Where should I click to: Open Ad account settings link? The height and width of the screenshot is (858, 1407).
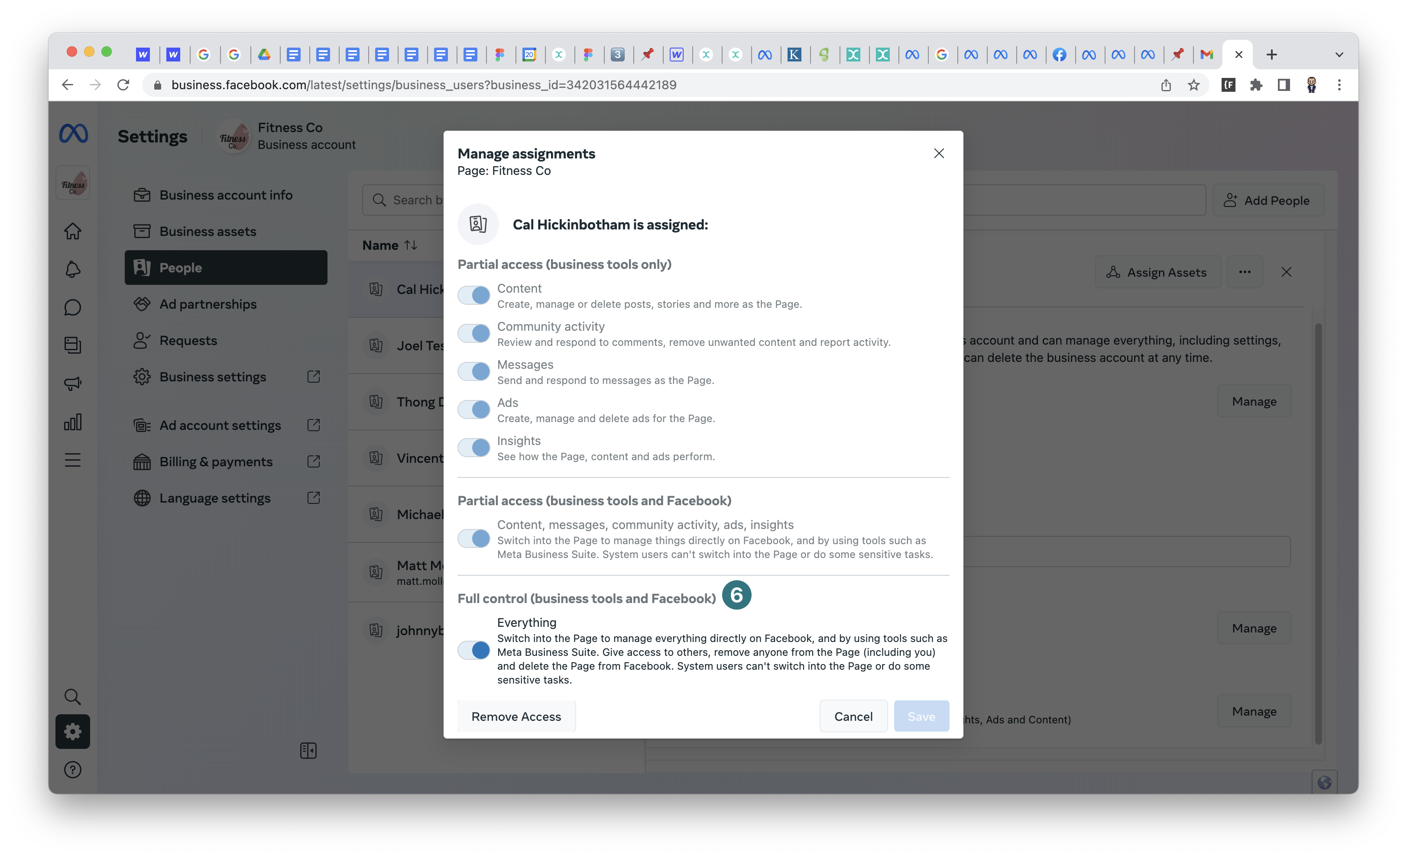(x=226, y=425)
